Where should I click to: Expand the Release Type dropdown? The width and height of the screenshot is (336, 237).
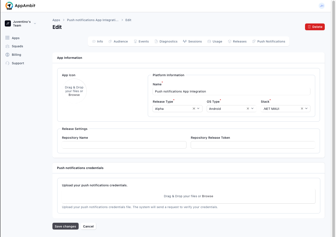(x=198, y=108)
